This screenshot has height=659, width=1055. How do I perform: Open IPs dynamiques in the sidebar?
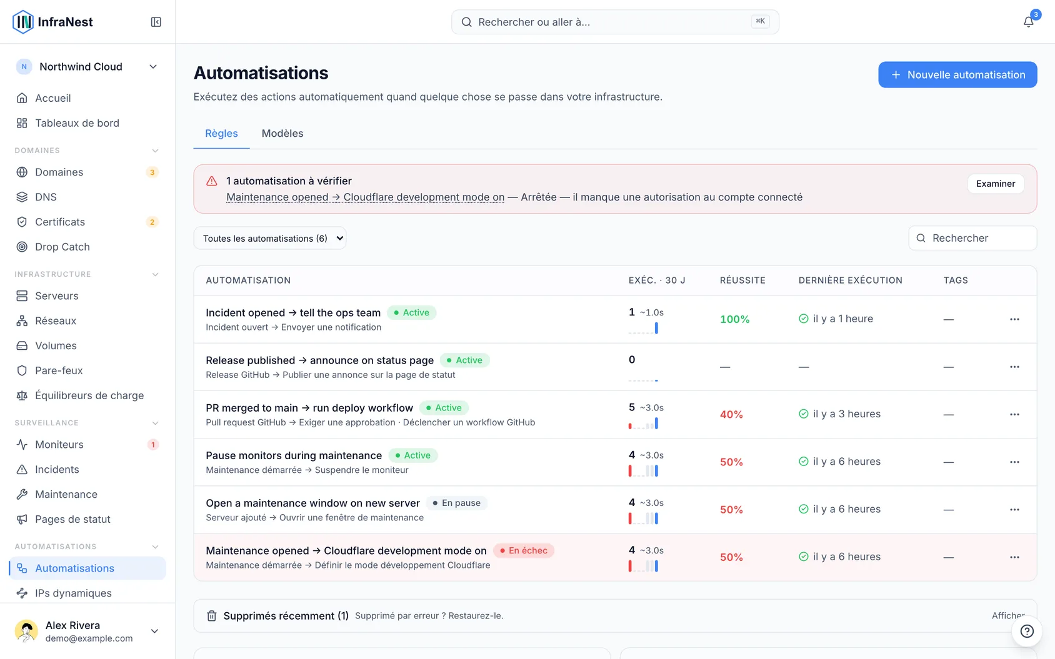point(87,593)
